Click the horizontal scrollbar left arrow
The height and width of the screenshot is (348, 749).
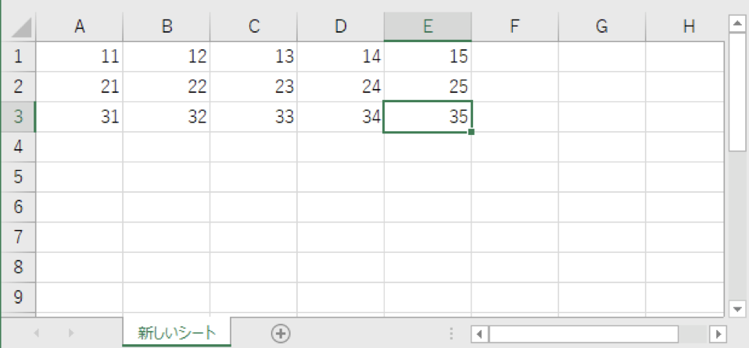(x=480, y=334)
